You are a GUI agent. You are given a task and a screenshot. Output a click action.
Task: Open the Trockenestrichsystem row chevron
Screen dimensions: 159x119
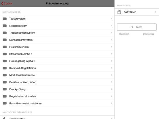[111, 33]
